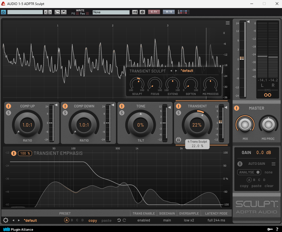The height and width of the screenshot is (232, 282).
Task: Solo the TONE module
Action: coord(122,113)
